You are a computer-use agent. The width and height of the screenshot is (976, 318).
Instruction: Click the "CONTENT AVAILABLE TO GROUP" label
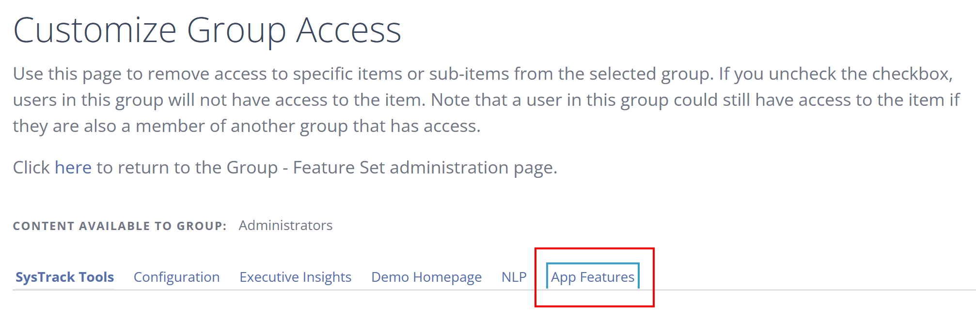tap(119, 226)
